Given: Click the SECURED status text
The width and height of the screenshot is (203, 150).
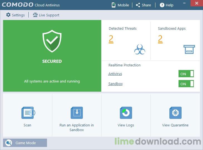Looking at the screenshot, I should click(x=52, y=61).
